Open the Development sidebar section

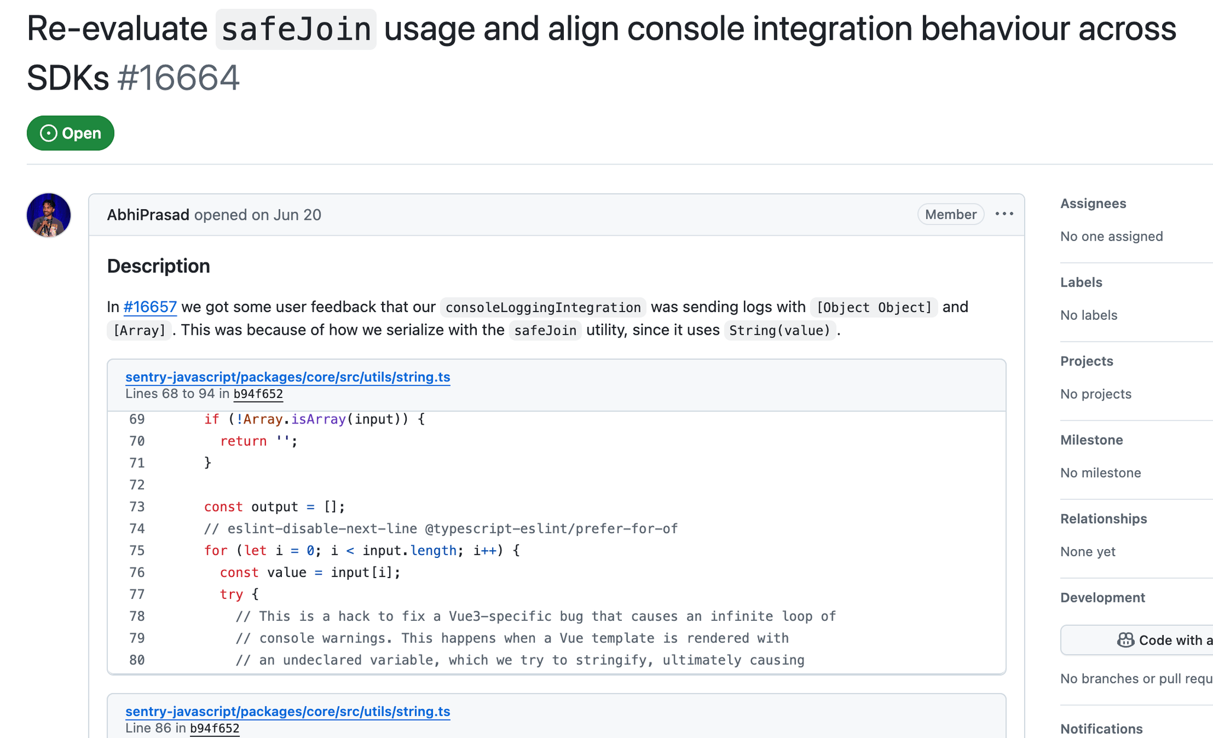click(x=1102, y=598)
